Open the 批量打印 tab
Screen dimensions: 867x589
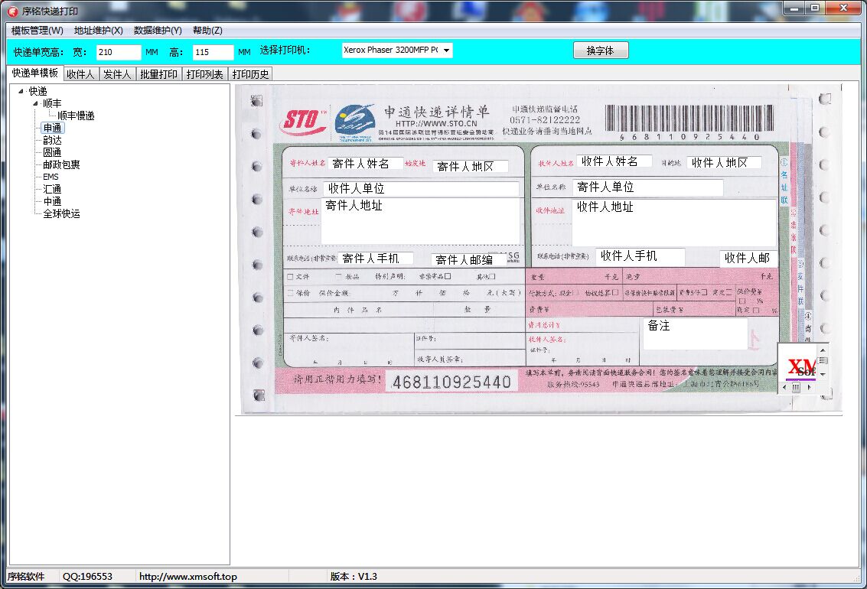158,74
